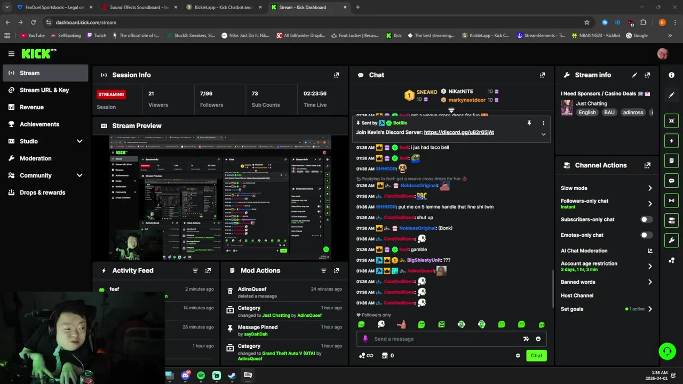This screenshot has height=384, width=683.
Task: Collapse the pinned message with the chevron
Action: click(543, 134)
